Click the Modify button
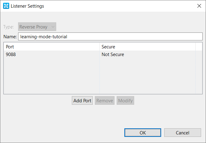Image resolution: width=206 pixels, height=143 pixels. pyautogui.click(x=125, y=100)
